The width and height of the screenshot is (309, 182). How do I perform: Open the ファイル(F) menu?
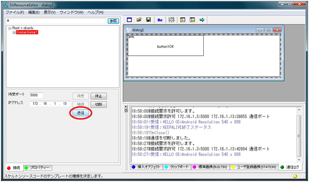pos(14,13)
